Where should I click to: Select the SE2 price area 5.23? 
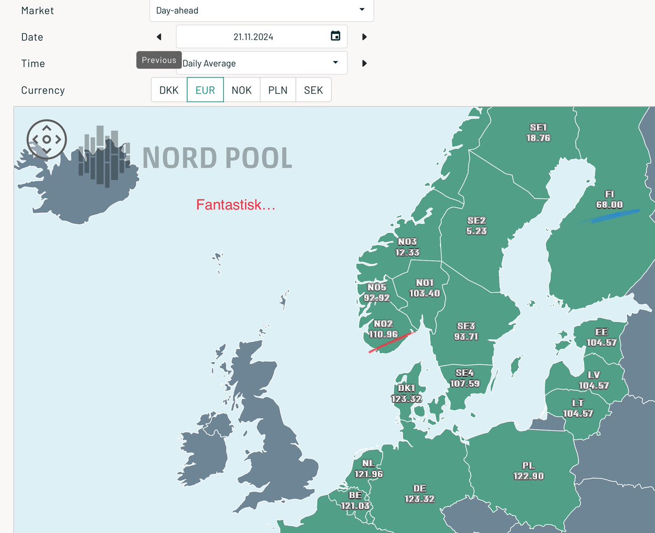tap(477, 226)
